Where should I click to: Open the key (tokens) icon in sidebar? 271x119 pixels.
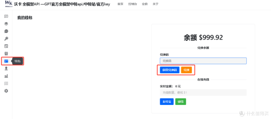coord(6,39)
